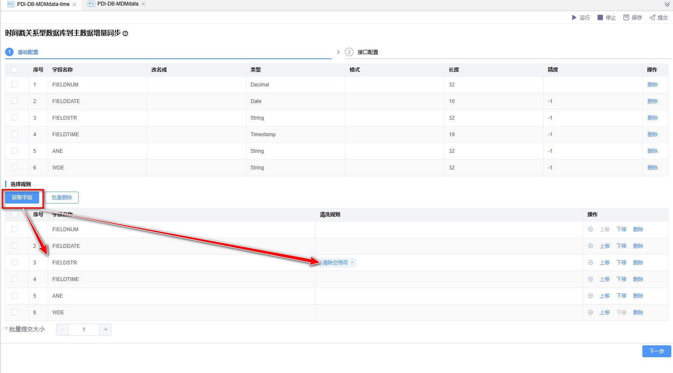The width and height of the screenshot is (673, 373).
Task: Move the FIELDTIME rule row up (上移)
Action: point(605,279)
